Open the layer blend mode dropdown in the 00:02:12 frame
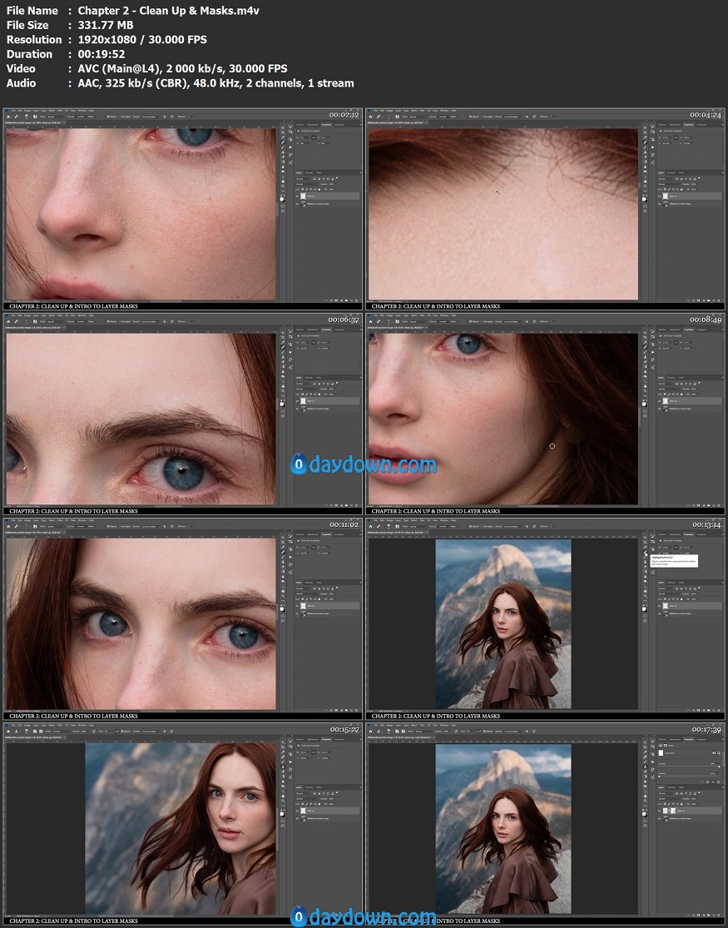This screenshot has height=928, width=728. coord(306,184)
